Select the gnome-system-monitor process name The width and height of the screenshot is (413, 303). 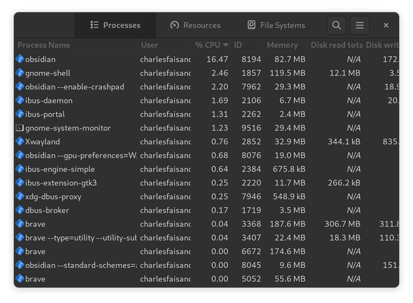point(68,128)
